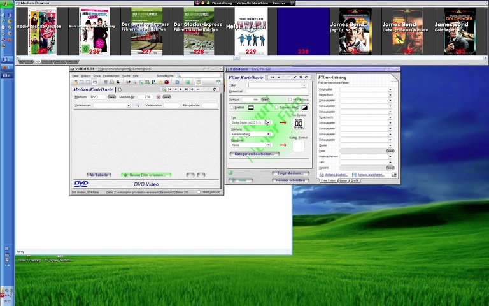The width and height of the screenshot is (489, 306).
Task: Click the Anhang exportieren link
Action: point(371,175)
